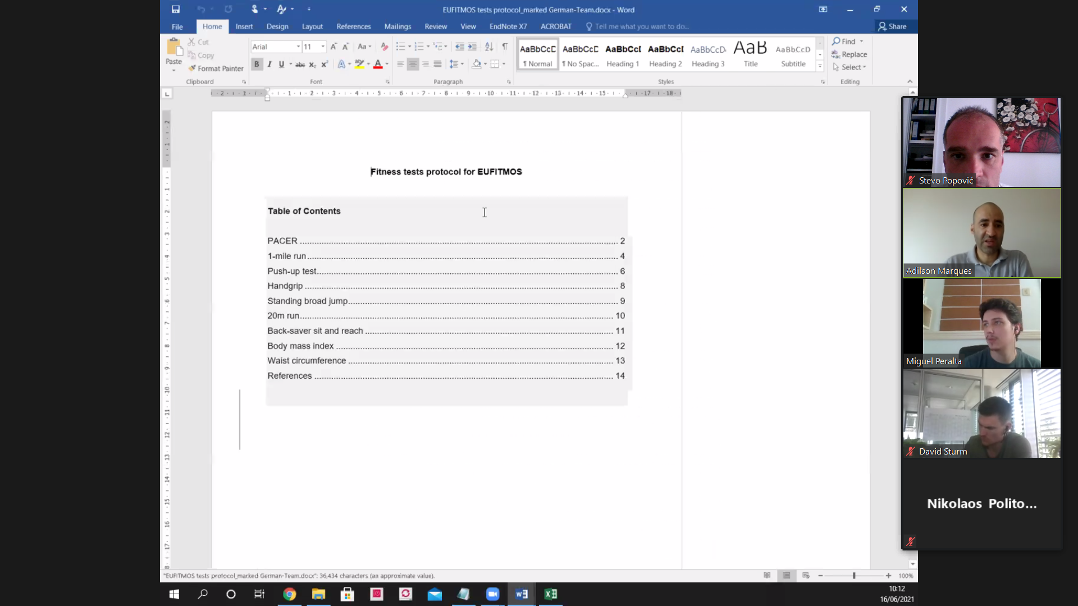Open the Font name dropdown

pos(298,47)
